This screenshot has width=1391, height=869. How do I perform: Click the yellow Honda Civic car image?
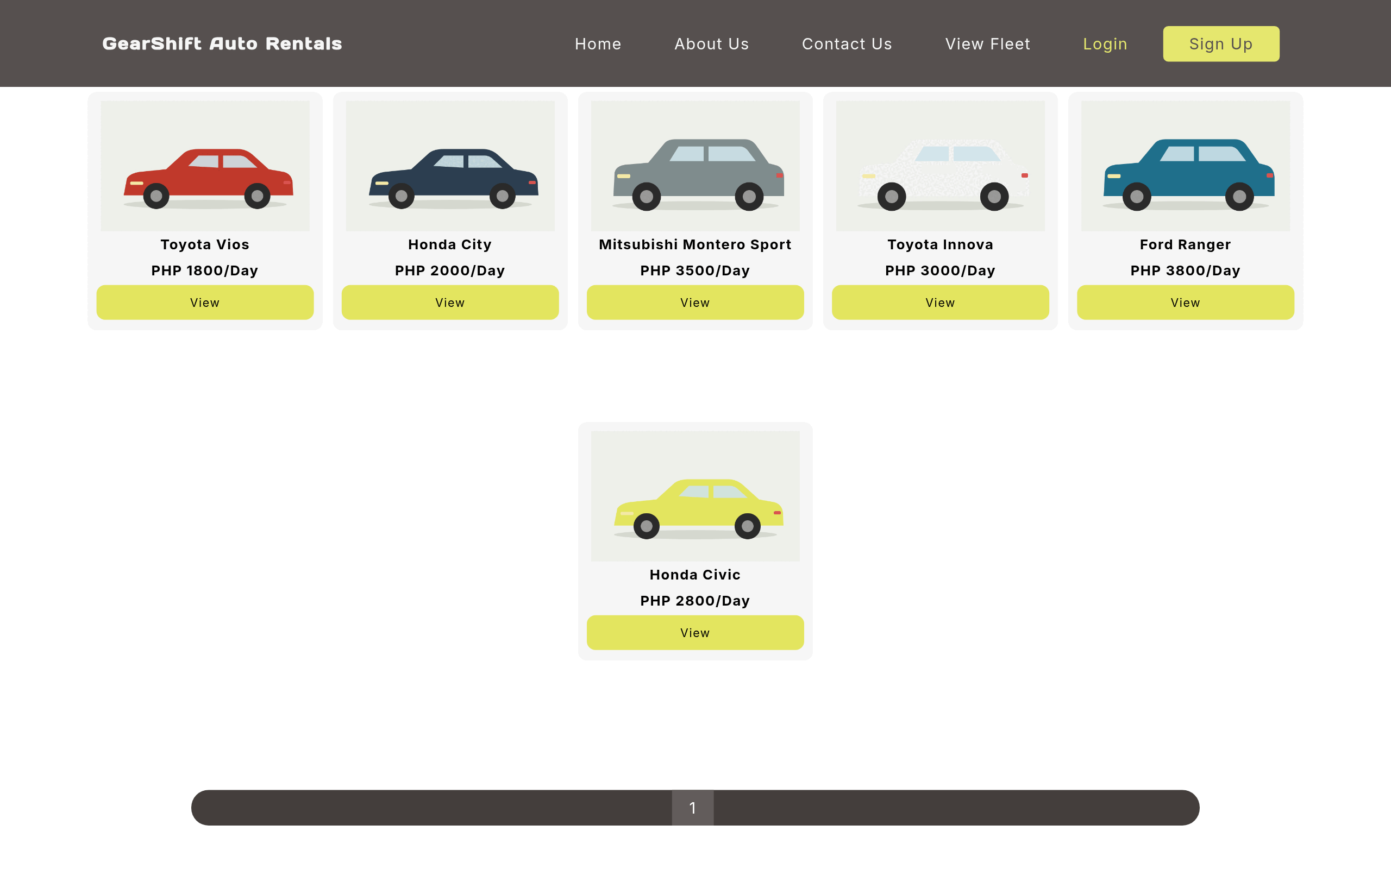pos(695,496)
